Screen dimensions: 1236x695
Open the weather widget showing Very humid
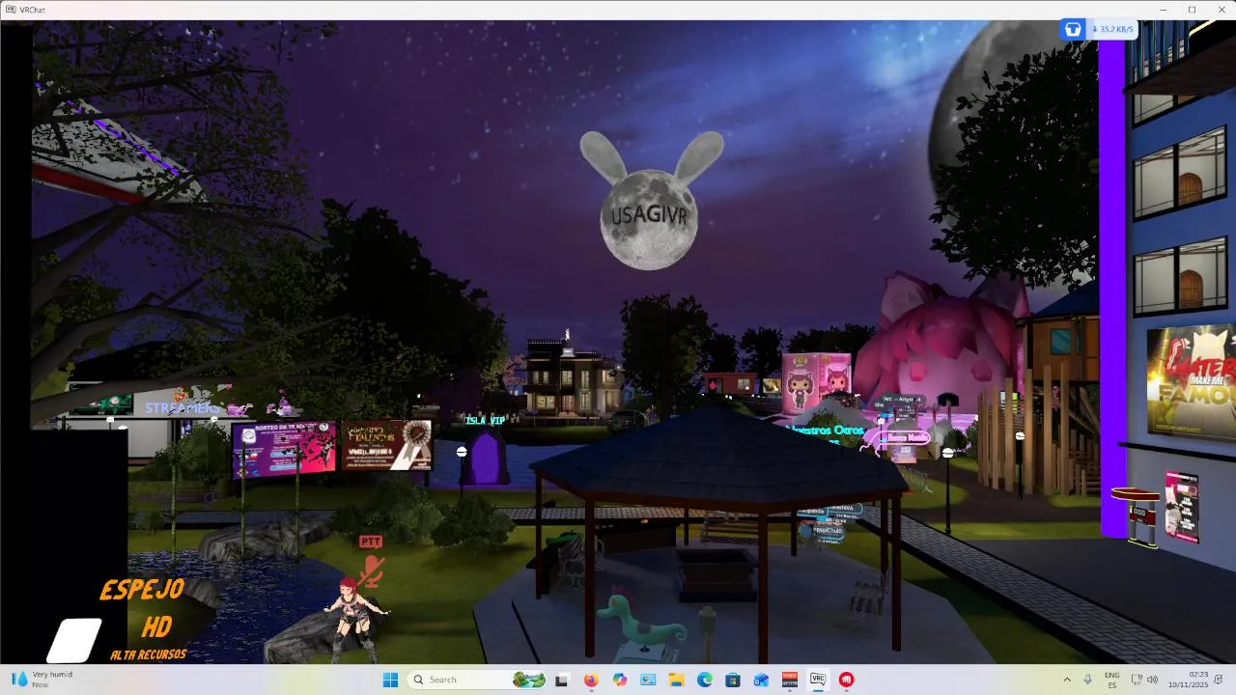click(x=42, y=680)
